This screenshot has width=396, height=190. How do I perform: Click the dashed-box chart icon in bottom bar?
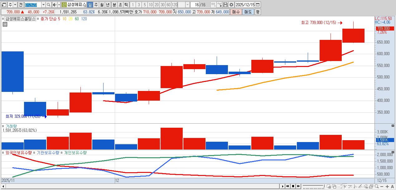[x=340, y=187]
